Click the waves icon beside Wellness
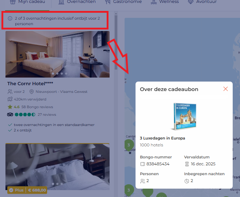This screenshot has width=240, height=197. [154, 2]
